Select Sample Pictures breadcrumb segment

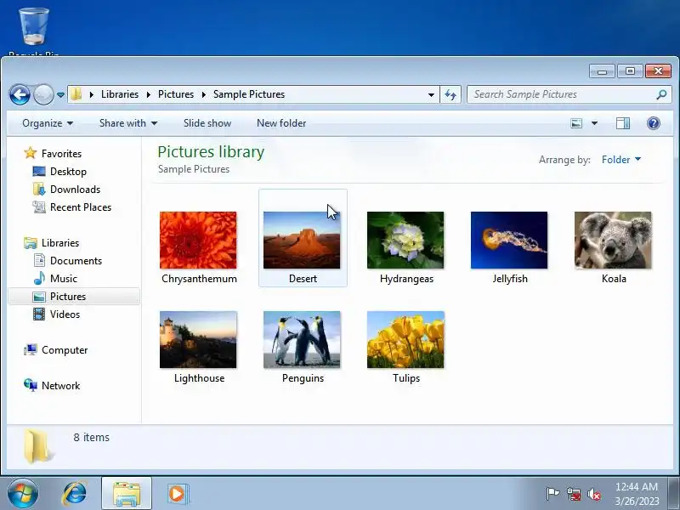(x=249, y=94)
